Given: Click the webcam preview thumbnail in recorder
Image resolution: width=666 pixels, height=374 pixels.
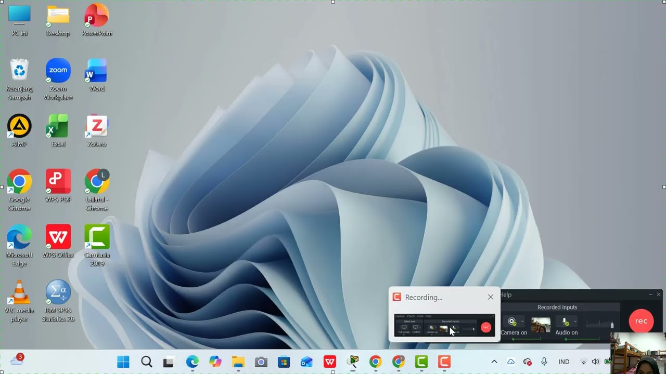Looking at the screenshot, I should (541, 325).
